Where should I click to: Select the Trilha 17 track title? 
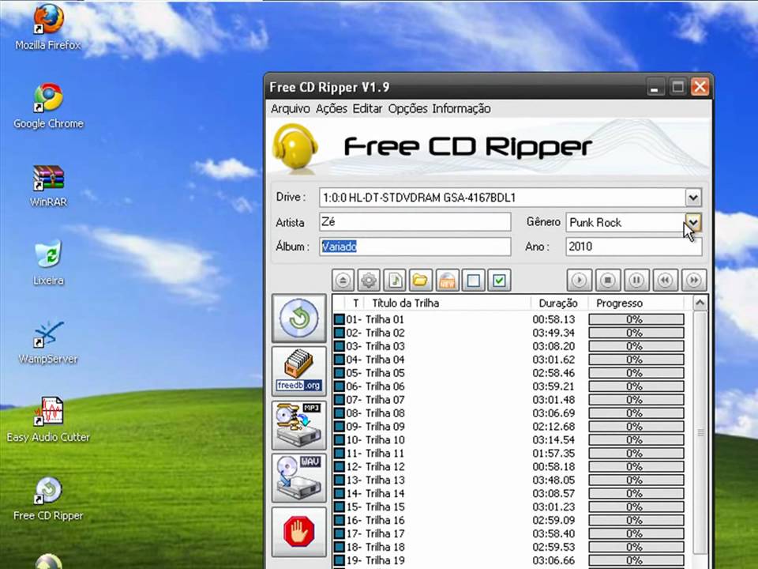click(385, 533)
